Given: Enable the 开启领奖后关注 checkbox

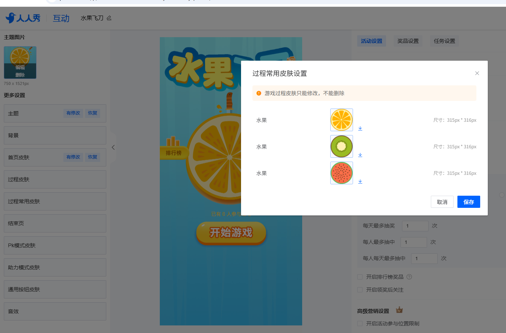Looking at the screenshot, I should 360,289.
